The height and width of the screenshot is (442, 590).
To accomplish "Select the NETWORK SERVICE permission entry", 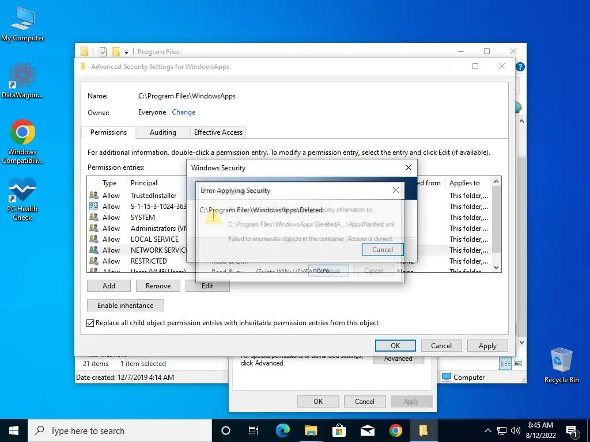I will pos(289,250).
